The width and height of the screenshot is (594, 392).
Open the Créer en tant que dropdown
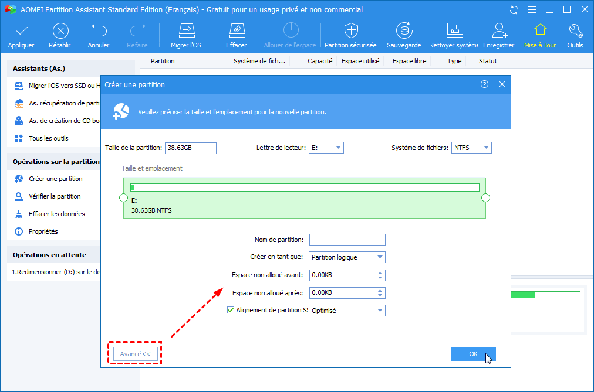[347, 257]
